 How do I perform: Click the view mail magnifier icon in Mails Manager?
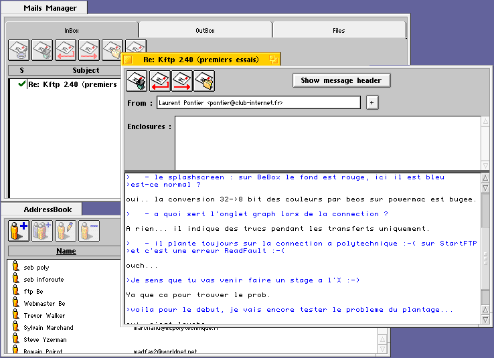coord(19,50)
